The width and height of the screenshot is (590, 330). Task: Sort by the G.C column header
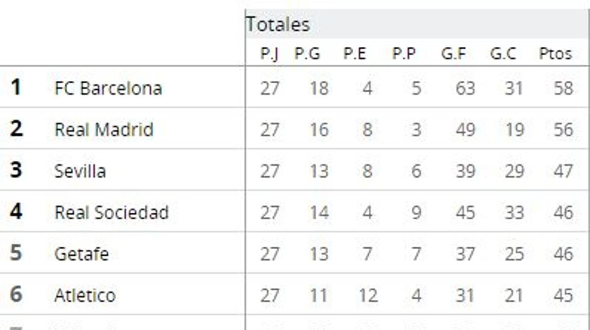coord(503,54)
